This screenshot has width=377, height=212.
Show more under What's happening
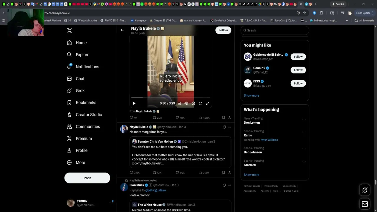click(x=252, y=175)
